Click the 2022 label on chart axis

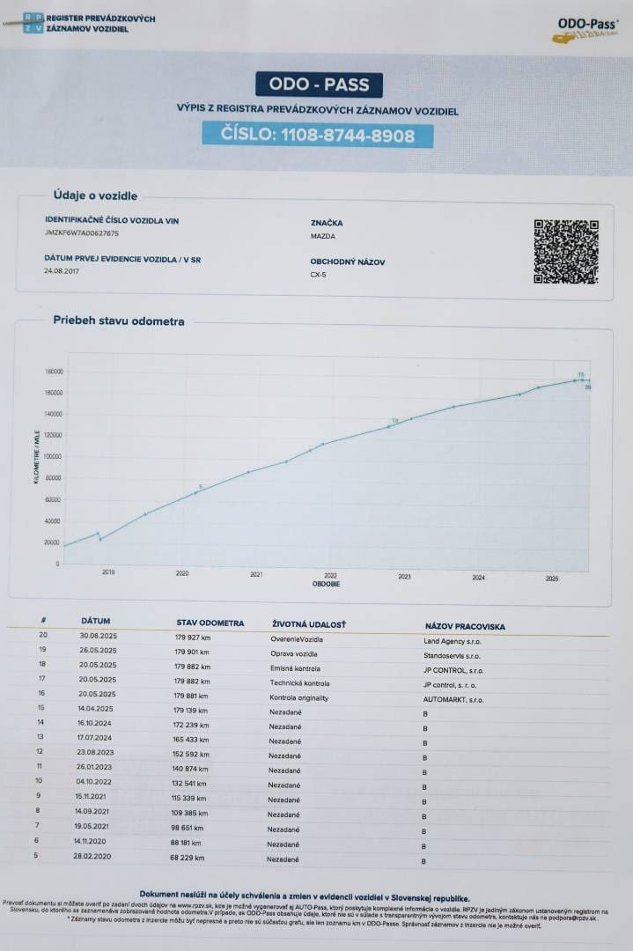pyautogui.click(x=330, y=575)
